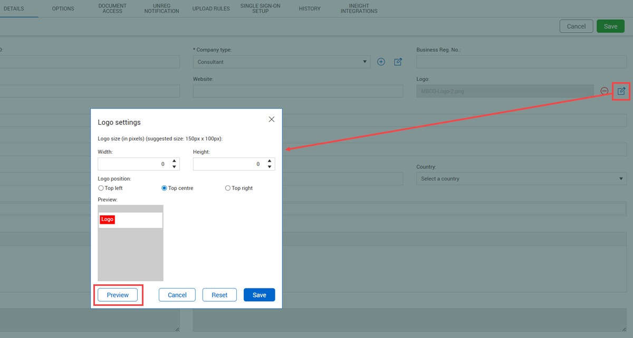Increase Height using the up arrow
The height and width of the screenshot is (338, 633).
pyautogui.click(x=270, y=161)
